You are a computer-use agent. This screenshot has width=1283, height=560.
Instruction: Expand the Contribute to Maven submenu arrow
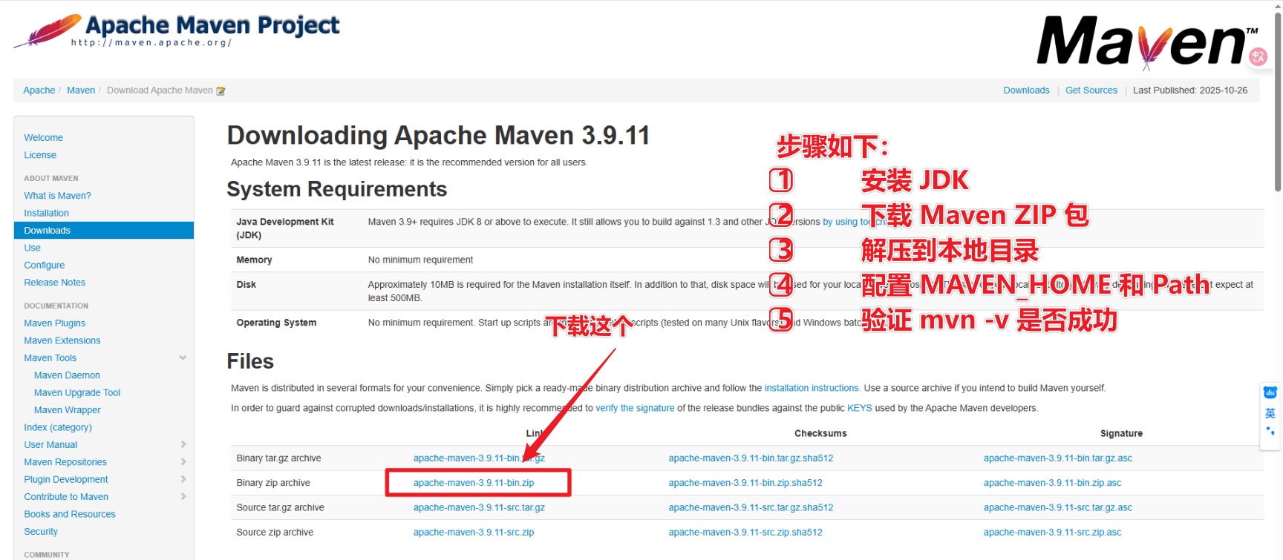click(x=183, y=497)
